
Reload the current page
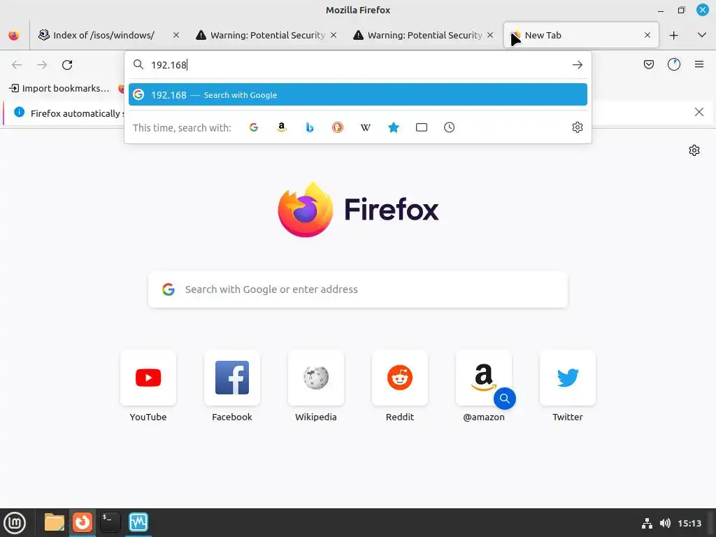coord(67,65)
